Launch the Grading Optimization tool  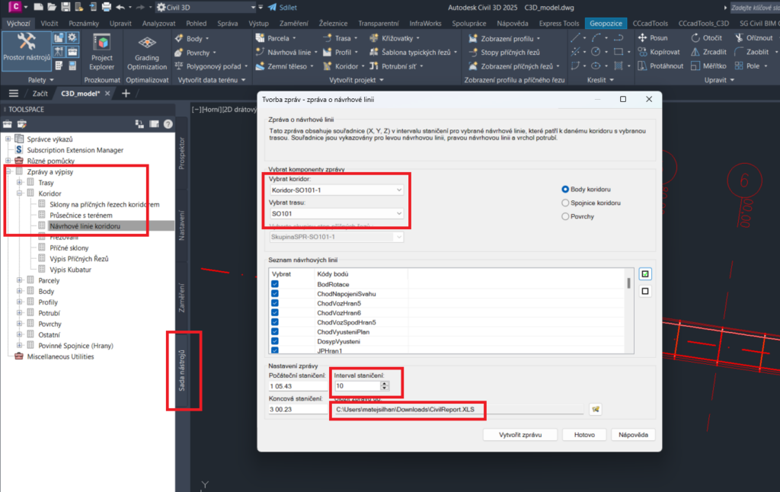pyautogui.click(x=147, y=51)
